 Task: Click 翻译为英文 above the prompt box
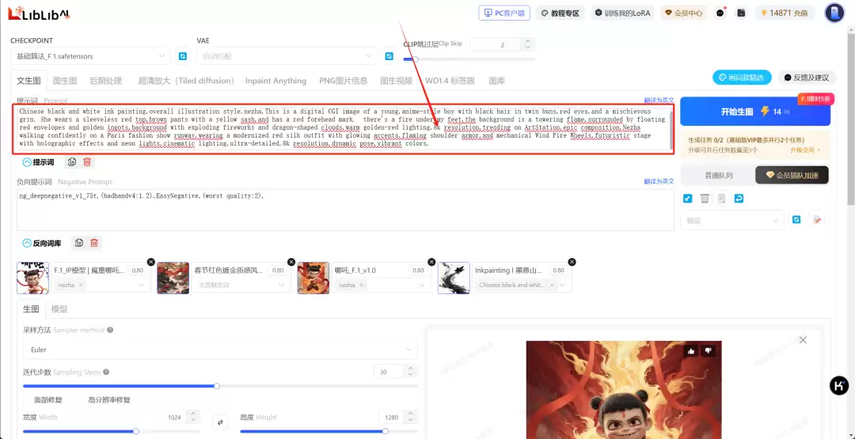[659, 100]
